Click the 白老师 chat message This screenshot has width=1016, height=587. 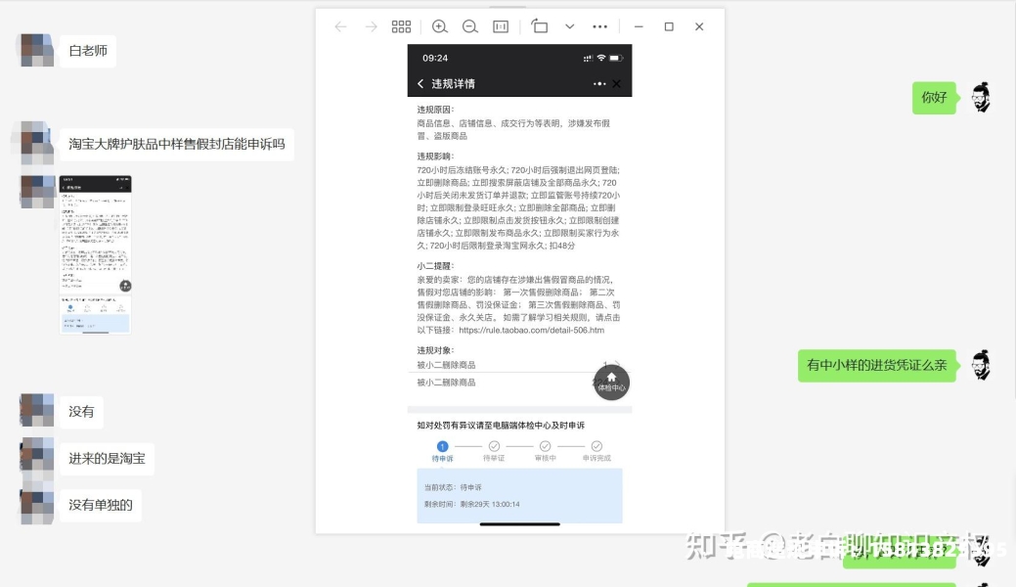coord(88,51)
